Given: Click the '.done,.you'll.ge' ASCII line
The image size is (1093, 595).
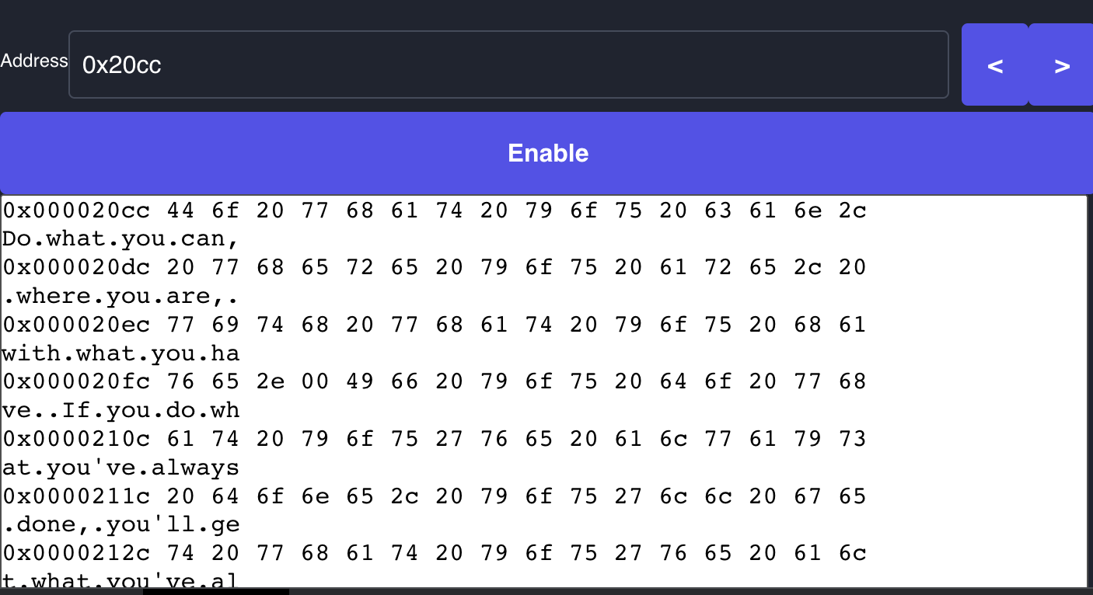Looking at the screenshot, I should click(120, 524).
